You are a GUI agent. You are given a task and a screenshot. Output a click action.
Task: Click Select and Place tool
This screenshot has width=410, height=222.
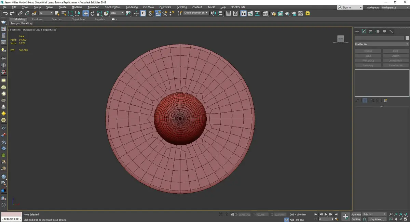(106, 13)
